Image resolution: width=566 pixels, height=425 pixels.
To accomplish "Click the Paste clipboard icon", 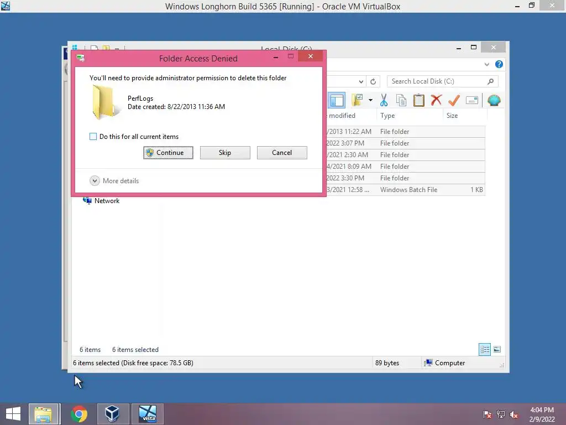I will pos(419,101).
